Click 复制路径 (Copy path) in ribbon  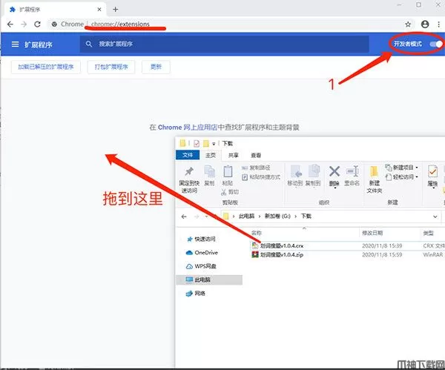point(257,168)
